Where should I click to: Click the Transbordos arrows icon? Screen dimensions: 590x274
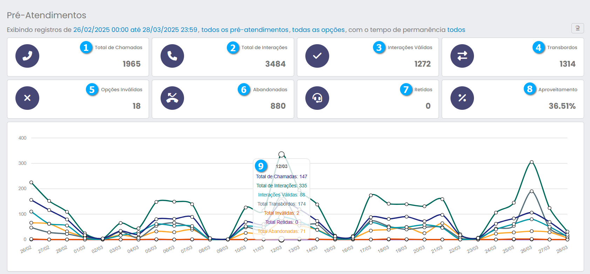click(462, 56)
